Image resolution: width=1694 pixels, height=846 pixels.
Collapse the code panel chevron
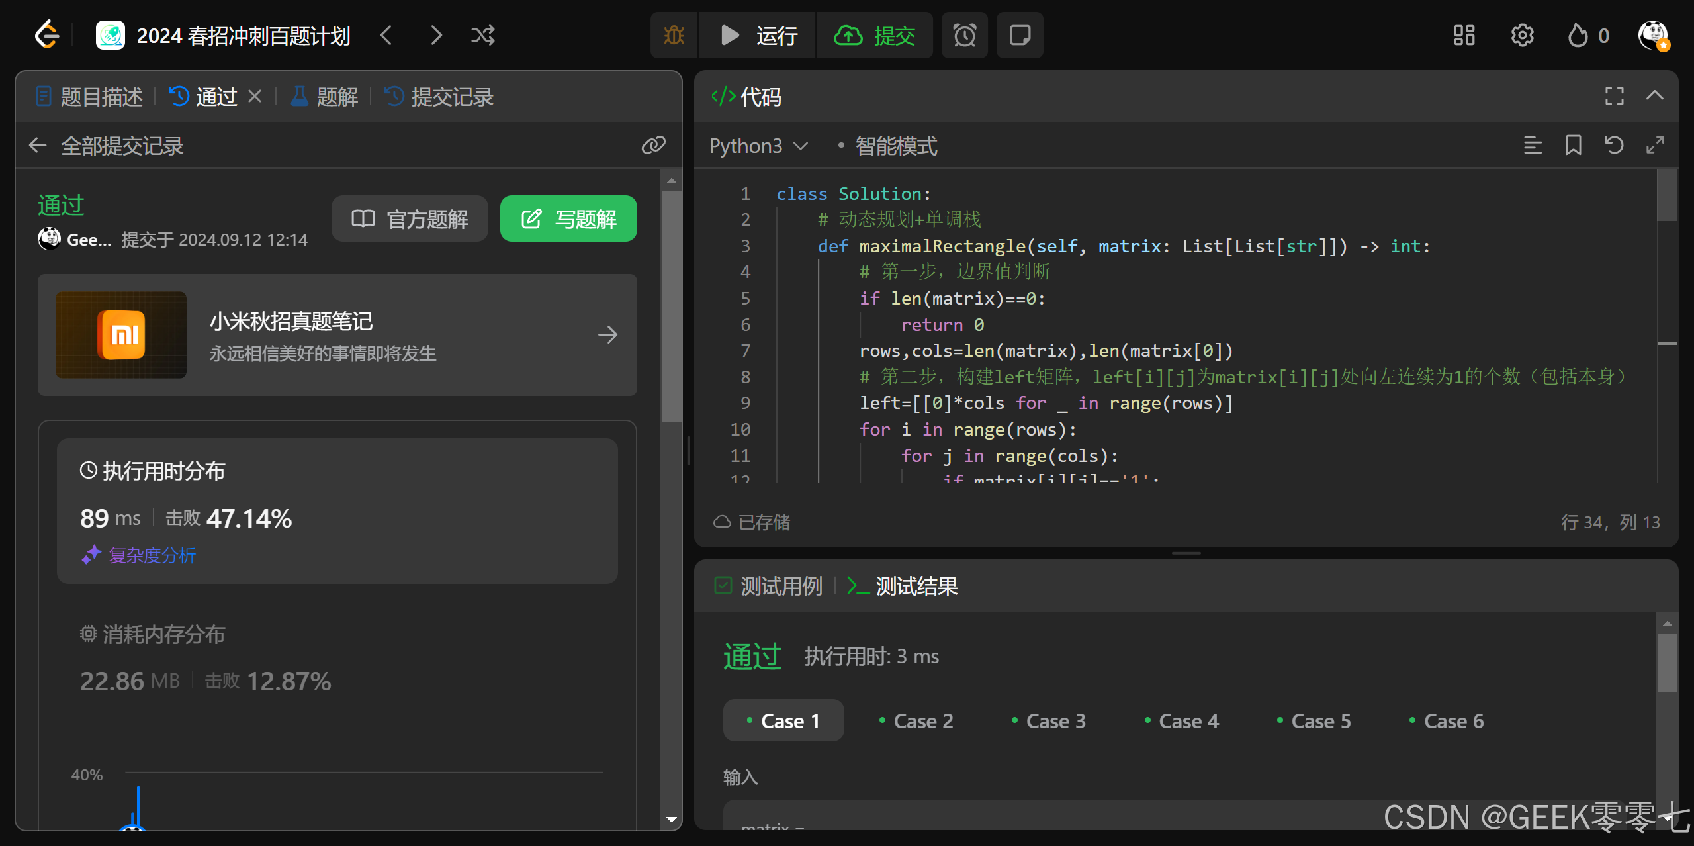(x=1654, y=96)
